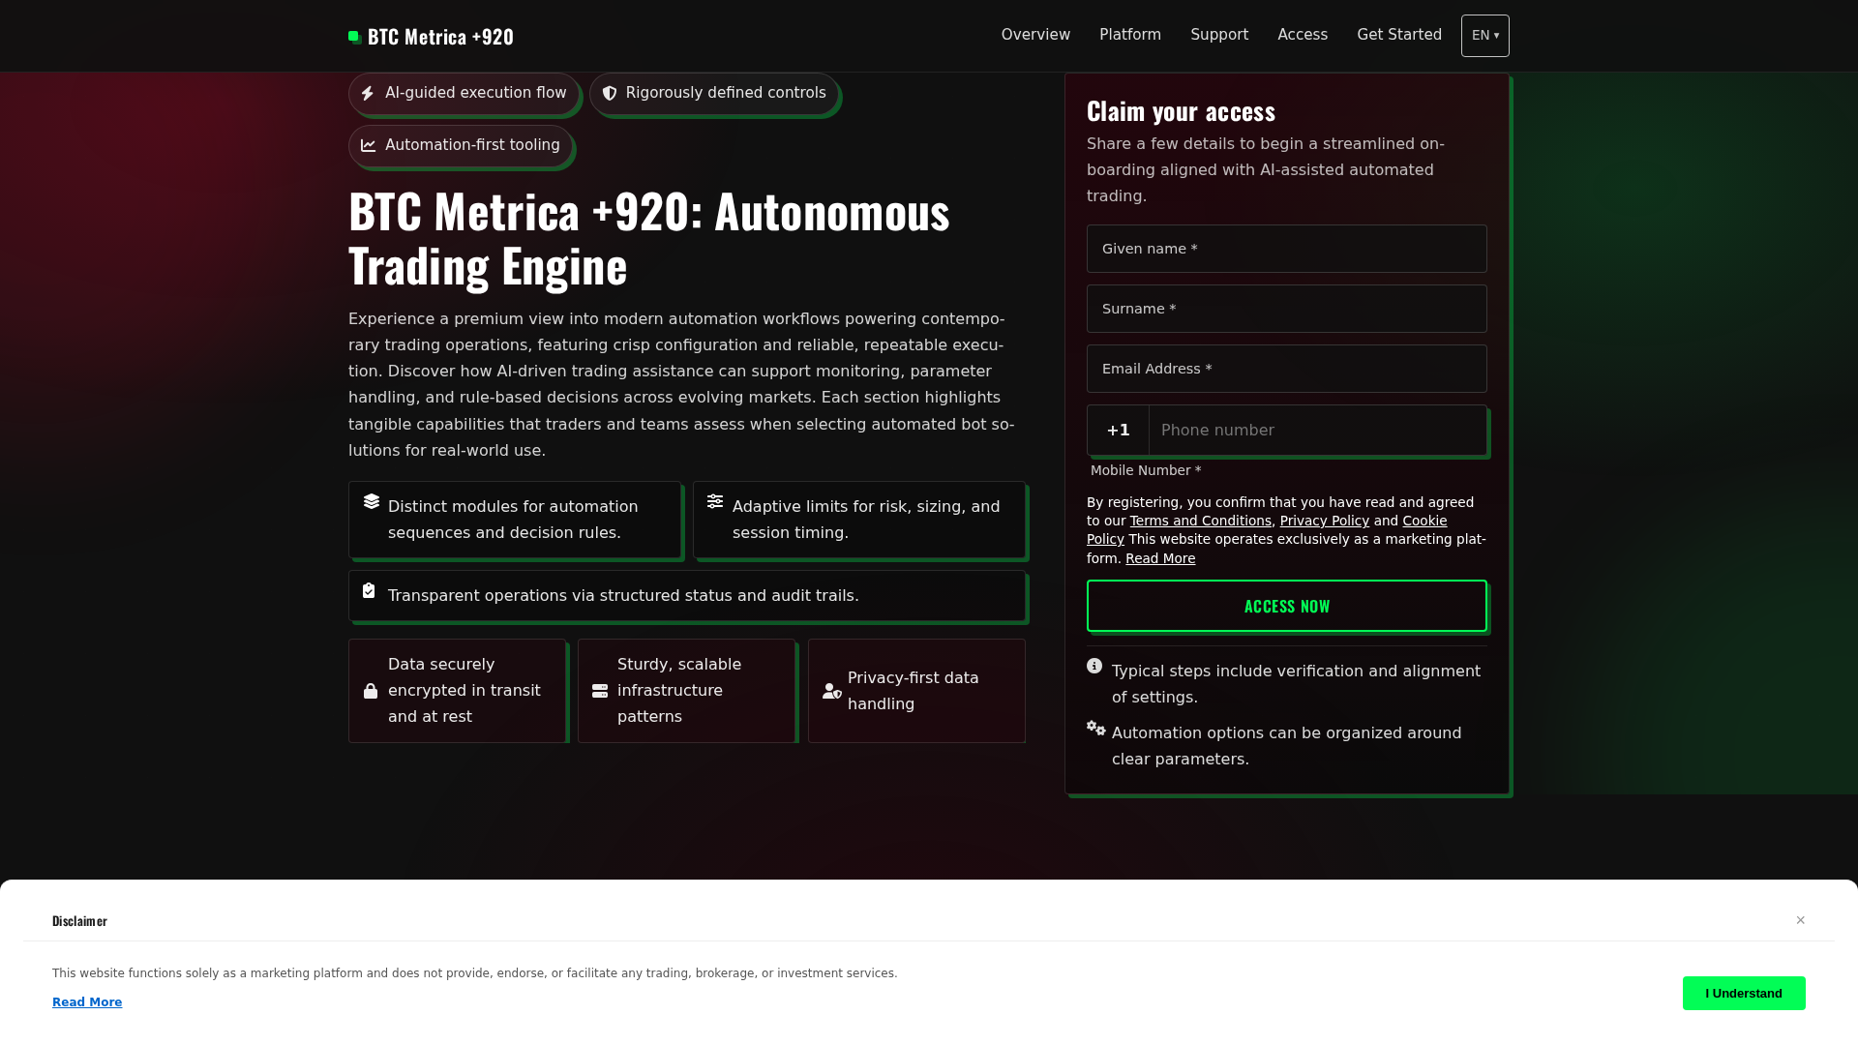Click the Sturdy, scalable infrastructure patterns text
The image size is (1858, 1045).
679,691
